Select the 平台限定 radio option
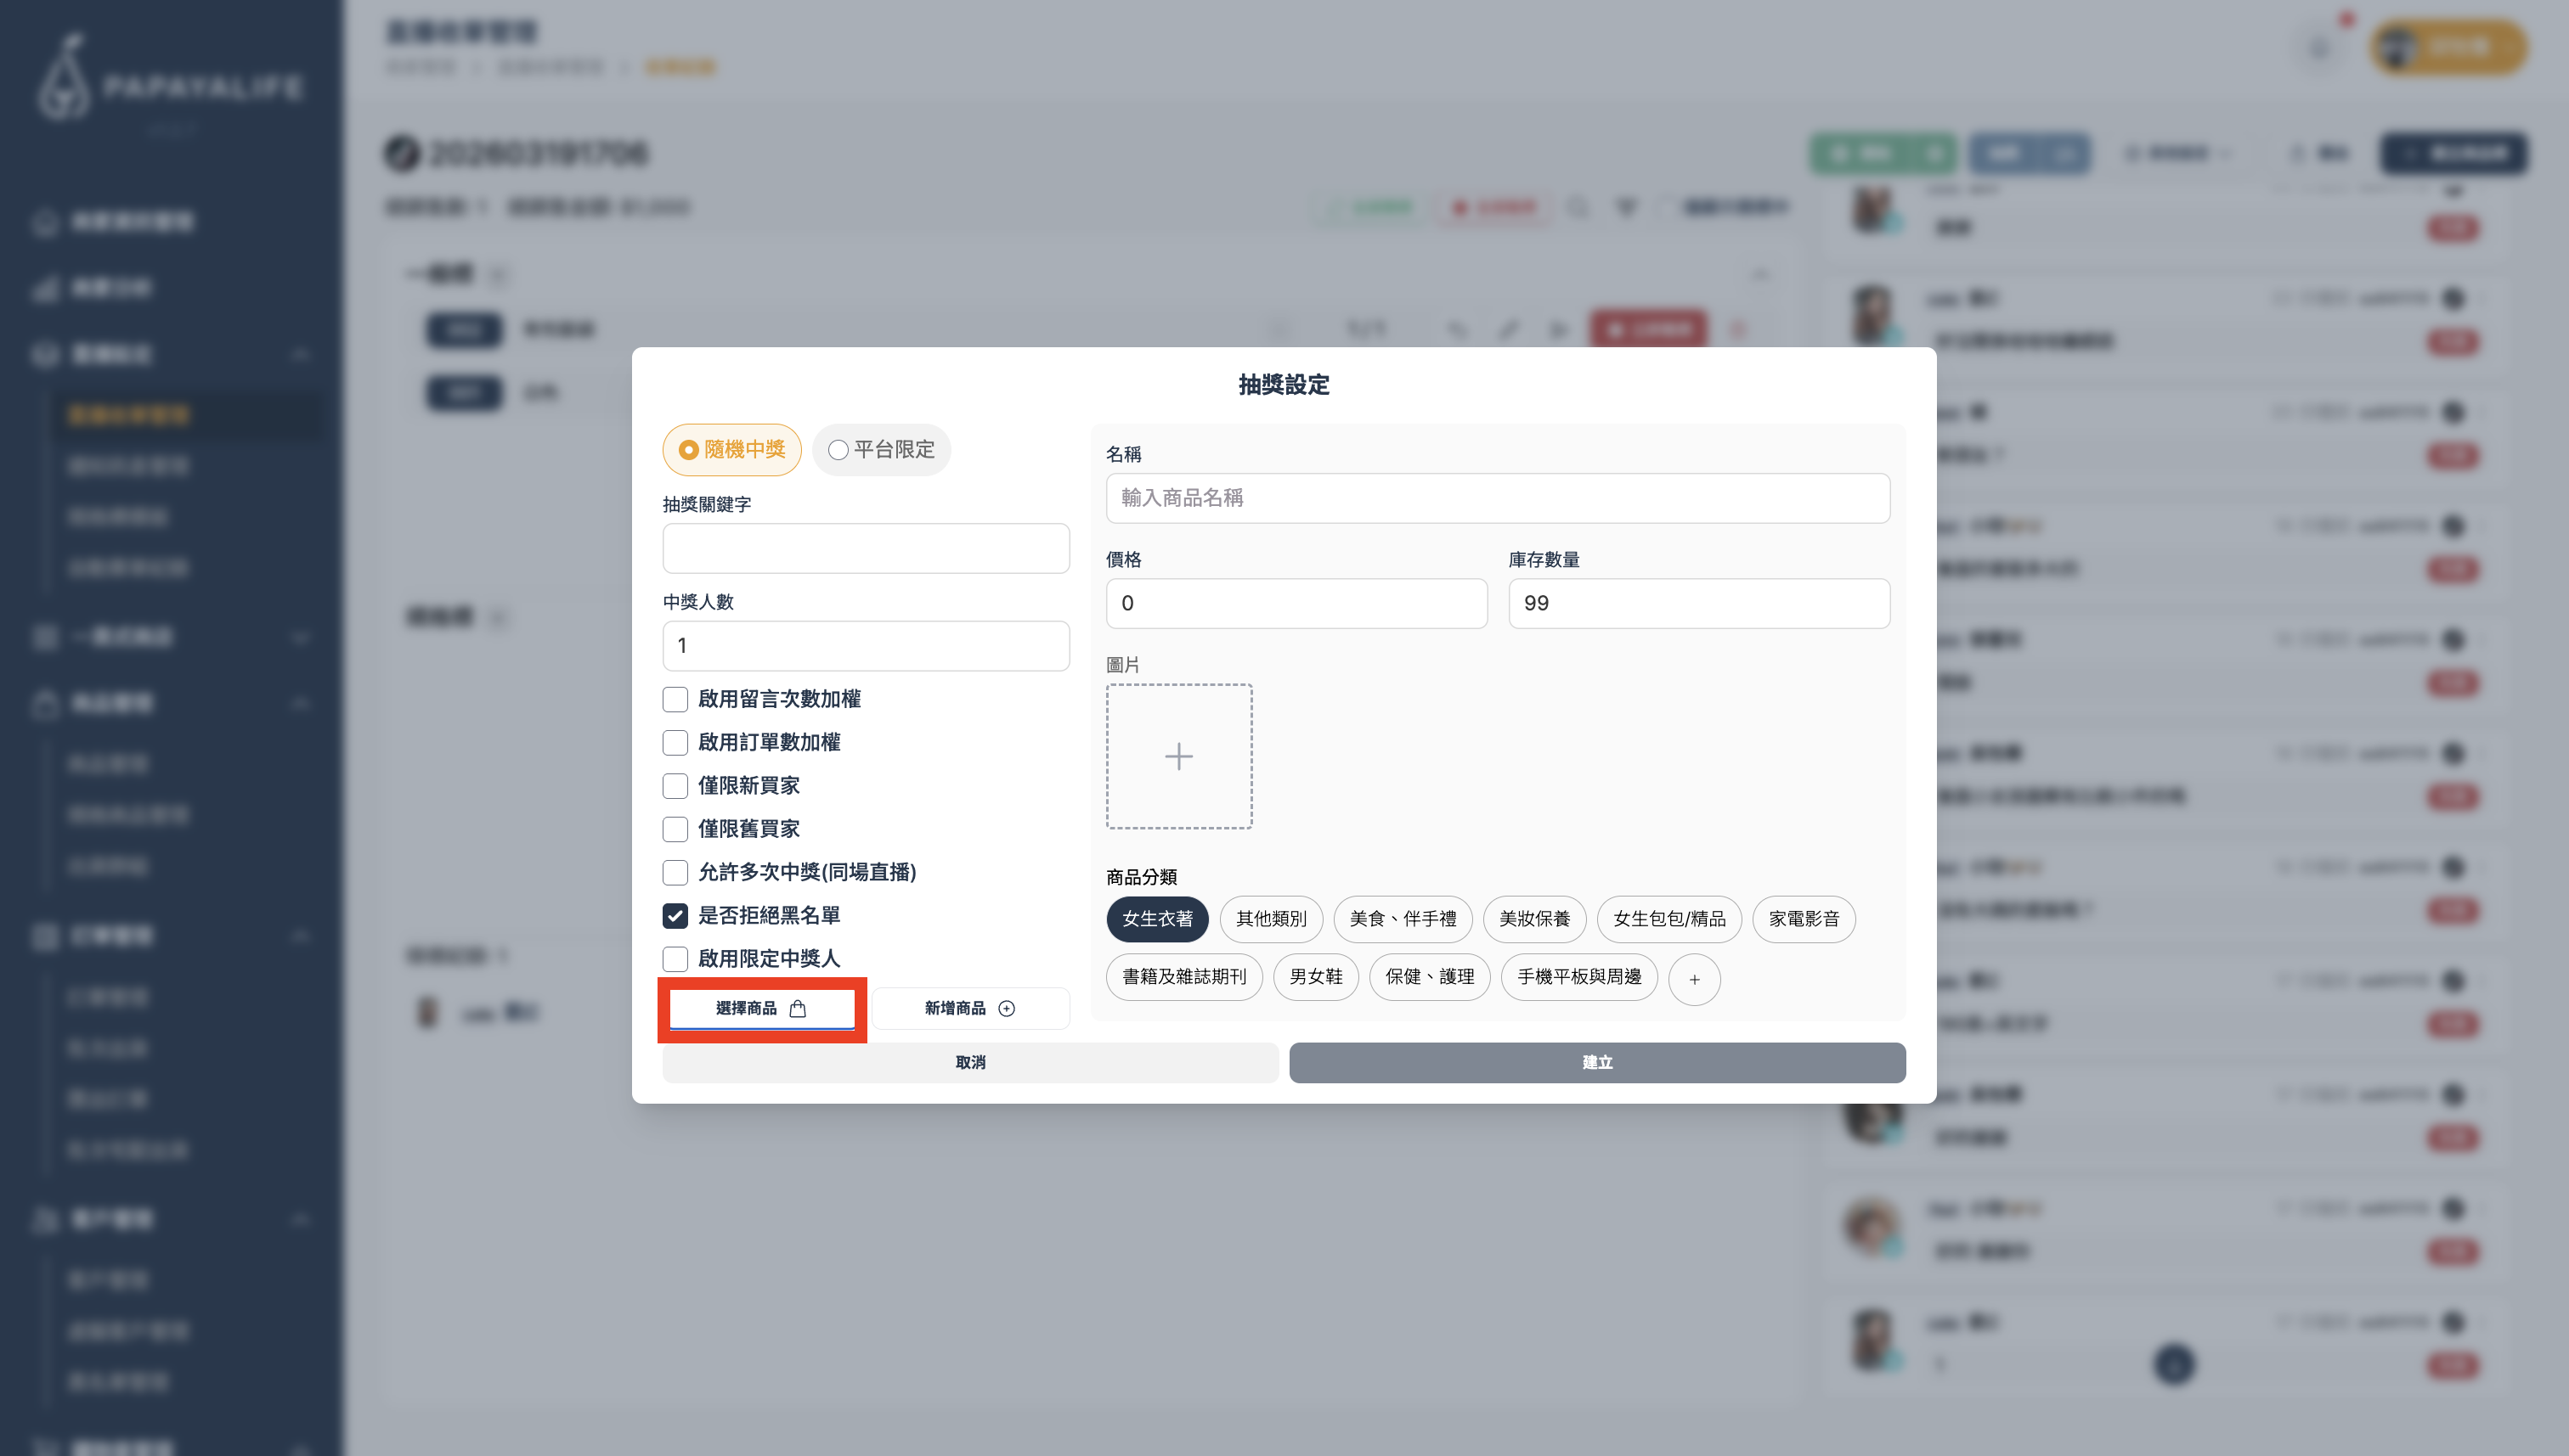Viewport: 2569px width, 1456px height. [x=838, y=450]
